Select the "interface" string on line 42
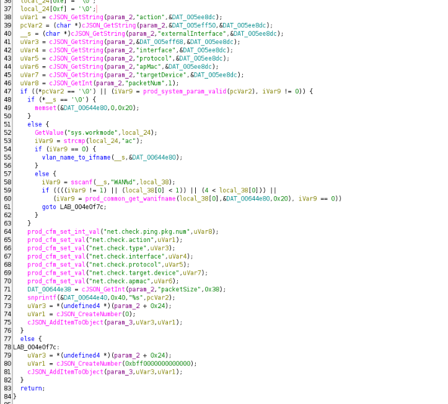448x404 pixels. click(x=156, y=50)
